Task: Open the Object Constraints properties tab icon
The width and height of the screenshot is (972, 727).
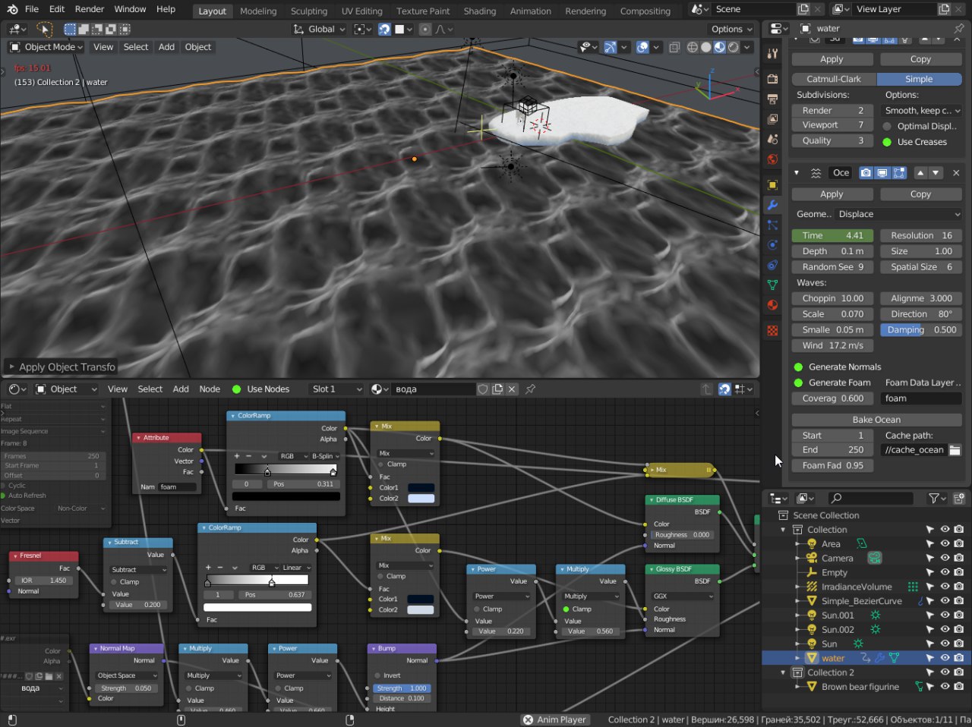Action: (x=772, y=266)
